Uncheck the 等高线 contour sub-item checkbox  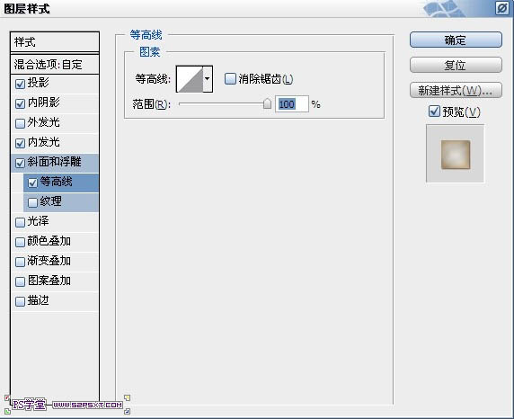point(32,183)
